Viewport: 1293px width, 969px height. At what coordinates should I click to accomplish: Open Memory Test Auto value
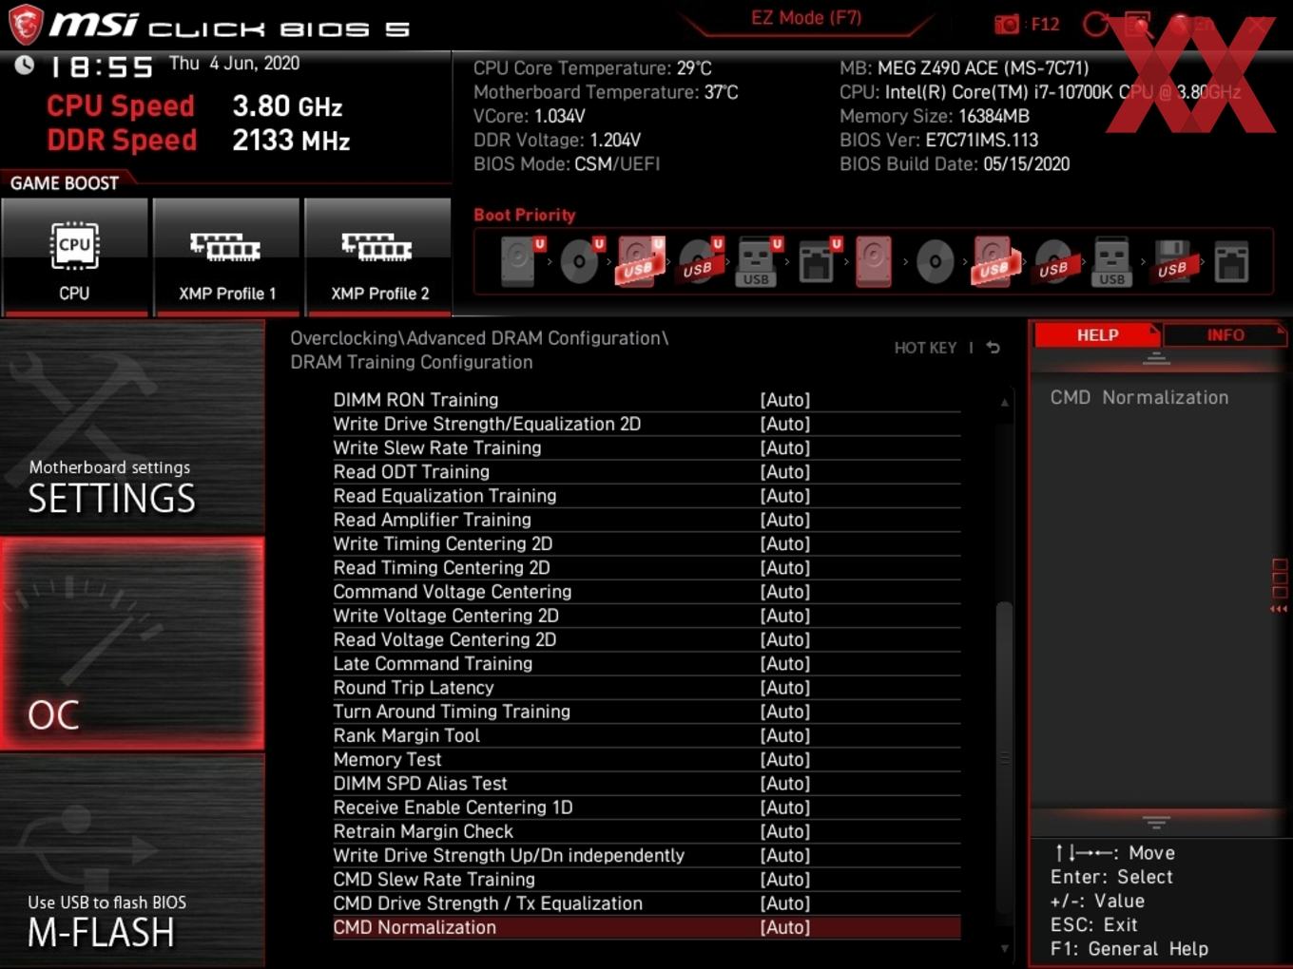point(785,760)
